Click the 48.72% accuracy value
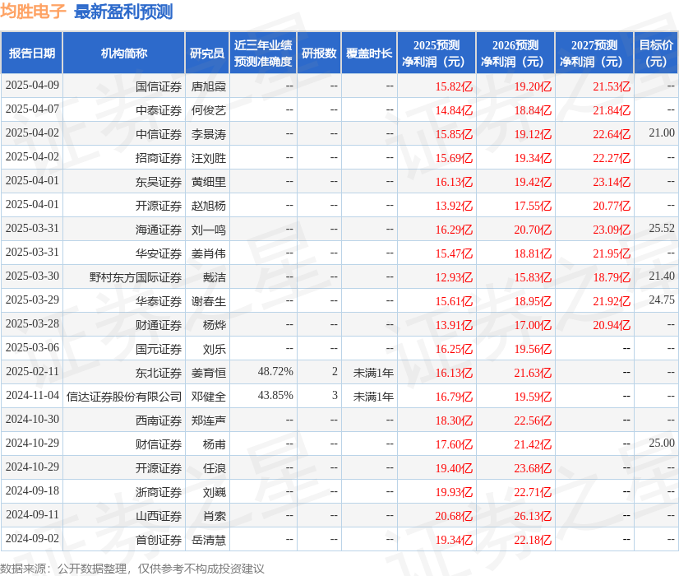 coord(275,371)
